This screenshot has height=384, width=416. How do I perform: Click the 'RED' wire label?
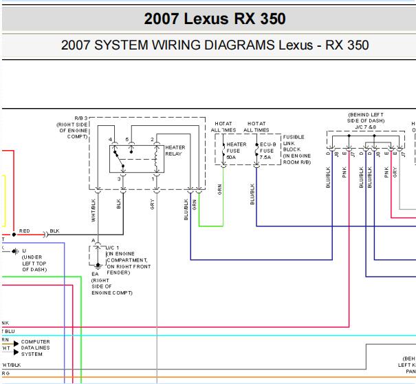click(x=24, y=231)
